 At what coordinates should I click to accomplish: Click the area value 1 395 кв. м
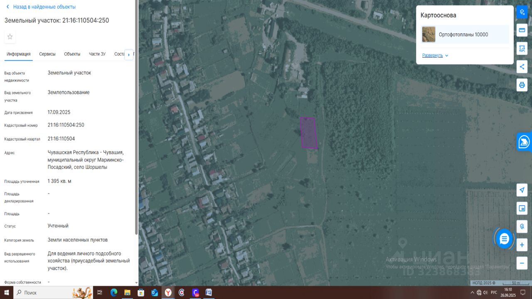[59, 181]
